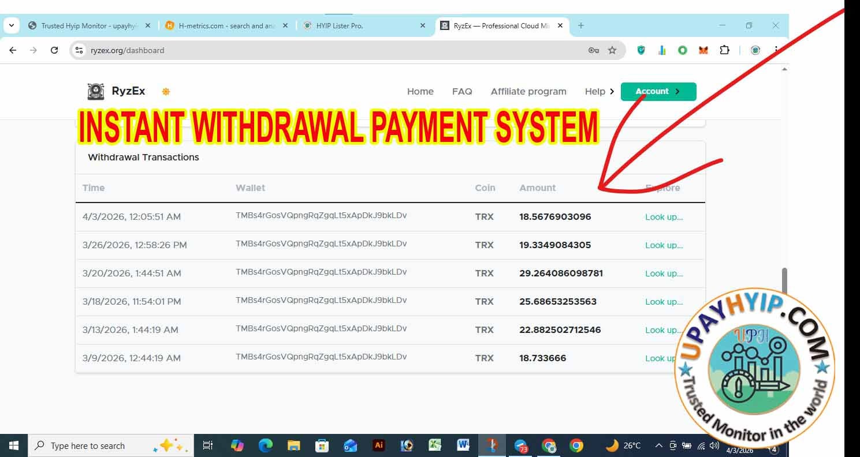Click the Coin column header
This screenshot has width=860, height=457.
pyautogui.click(x=485, y=188)
